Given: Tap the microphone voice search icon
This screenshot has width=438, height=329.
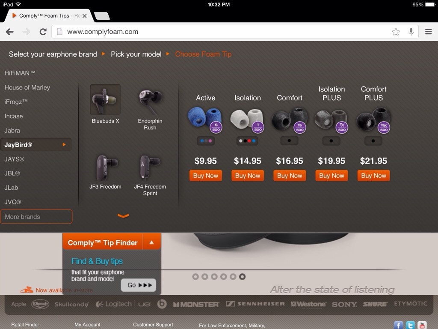Looking at the screenshot, I should pos(411,32).
